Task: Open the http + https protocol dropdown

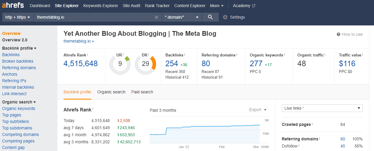Action: point(18,17)
